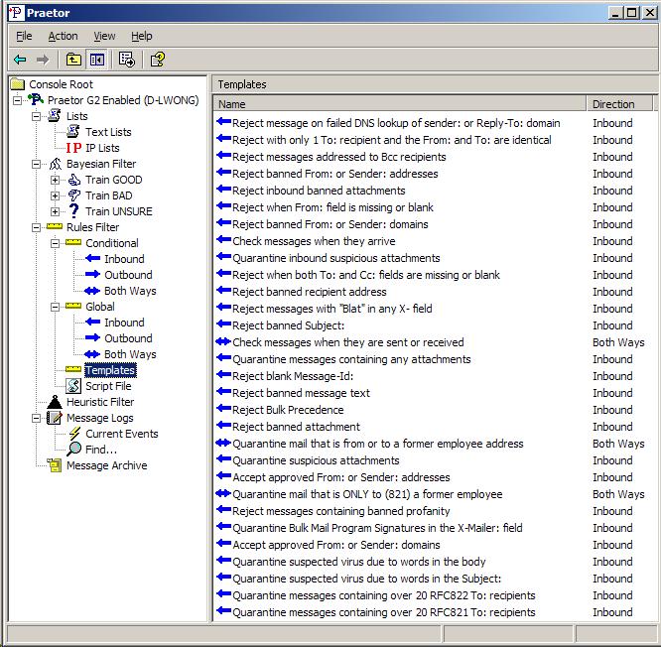Collapse the Lists tree node
The height and width of the screenshot is (647, 661).
(37, 116)
